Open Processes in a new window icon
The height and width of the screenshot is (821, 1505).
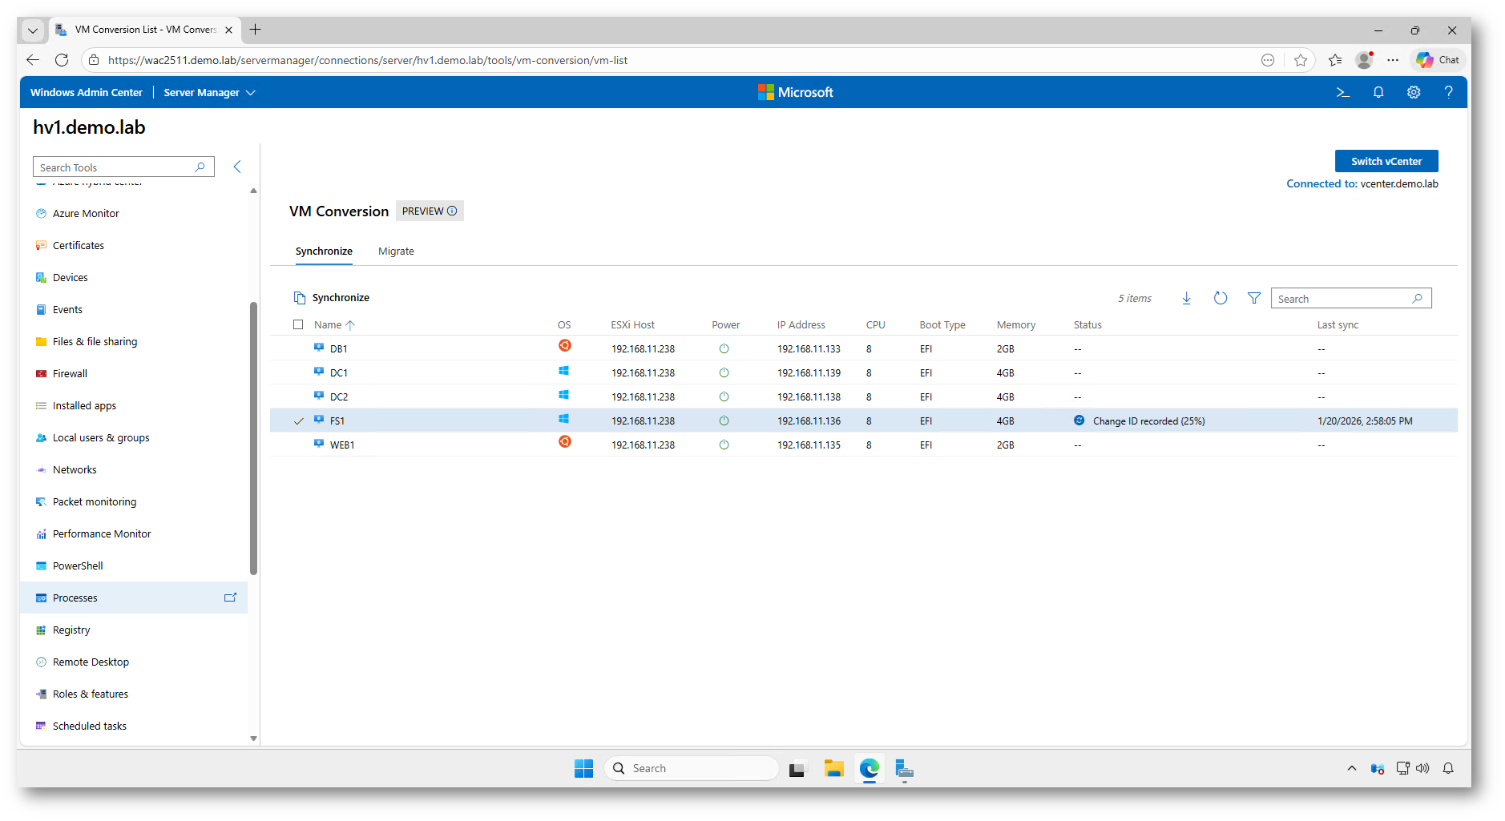pos(230,598)
